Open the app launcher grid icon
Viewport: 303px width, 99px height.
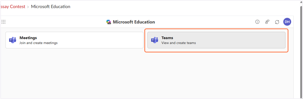coord(3,22)
